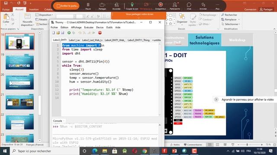Viewport: 277px width, 155px height.
Task: Click Solutions technologiques slide tab
Action: point(205,40)
